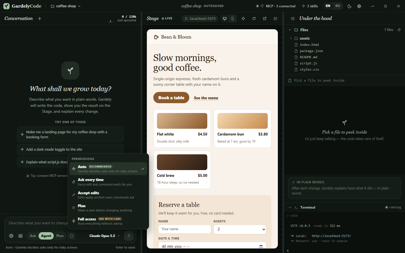Screen dimensions: 405x253
Task: Open the Claude Opus 5.5 model selector
Action: 105,236
